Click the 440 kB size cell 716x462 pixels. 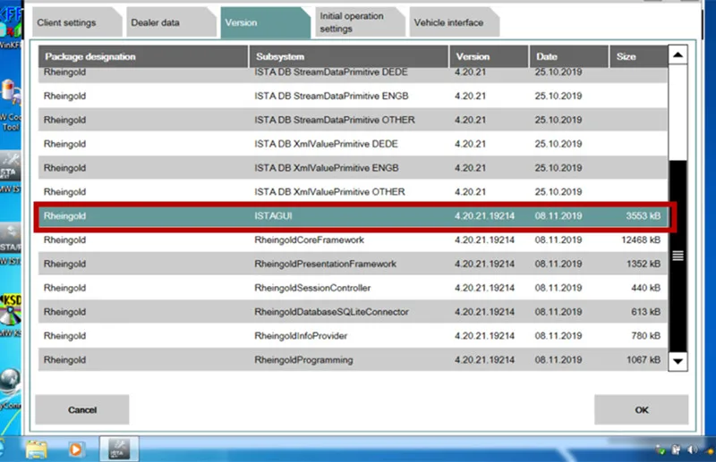pos(645,288)
